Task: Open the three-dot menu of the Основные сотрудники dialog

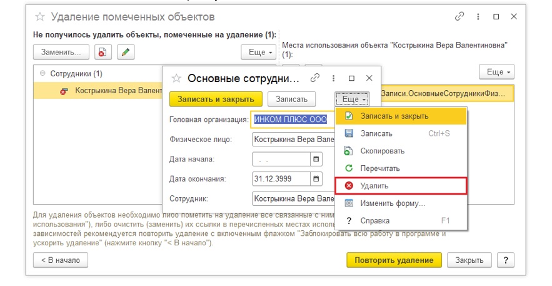Action: [x=333, y=78]
